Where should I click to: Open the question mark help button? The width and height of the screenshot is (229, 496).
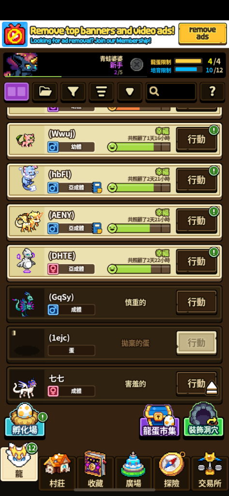[212, 92]
